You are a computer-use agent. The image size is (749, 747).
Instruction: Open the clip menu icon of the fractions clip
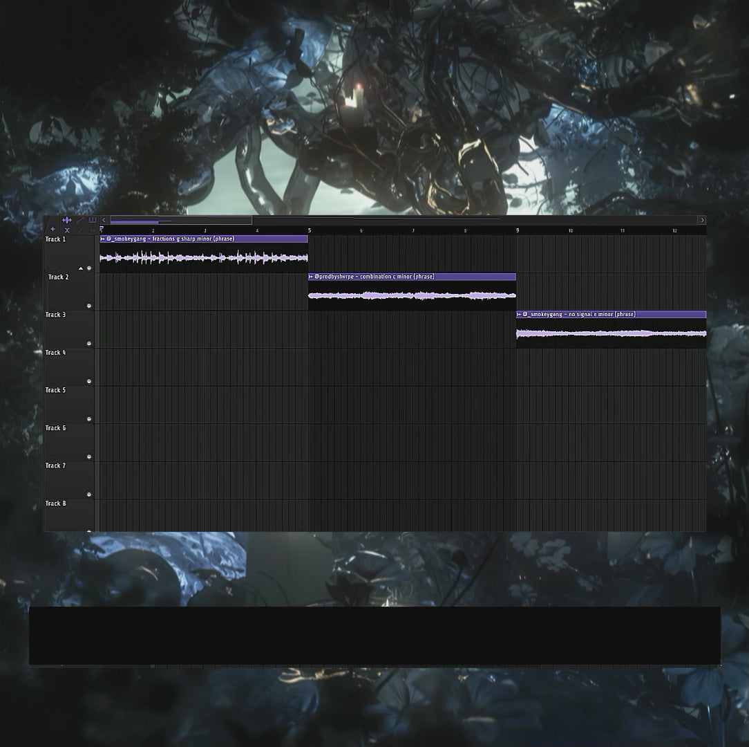point(103,239)
